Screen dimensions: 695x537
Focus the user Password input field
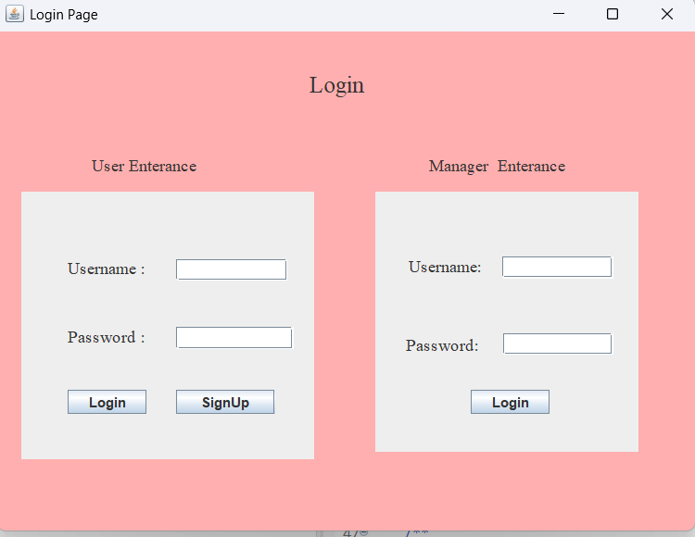(234, 338)
